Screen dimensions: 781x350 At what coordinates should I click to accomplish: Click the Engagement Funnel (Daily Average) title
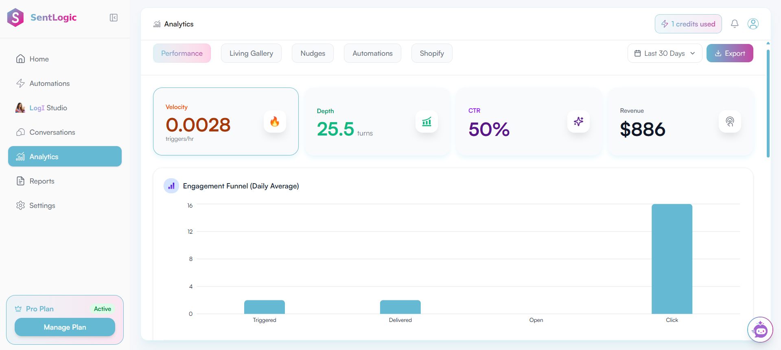[x=241, y=186]
